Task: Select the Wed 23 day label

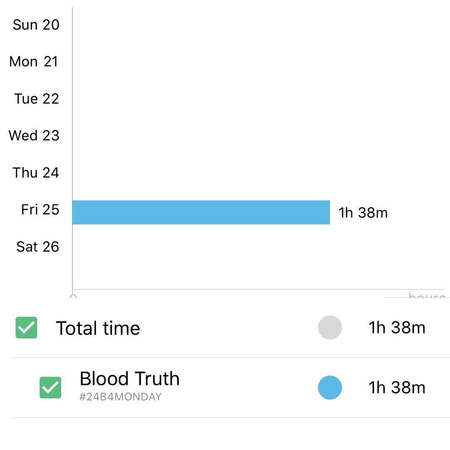Action: pyautogui.click(x=34, y=135)
